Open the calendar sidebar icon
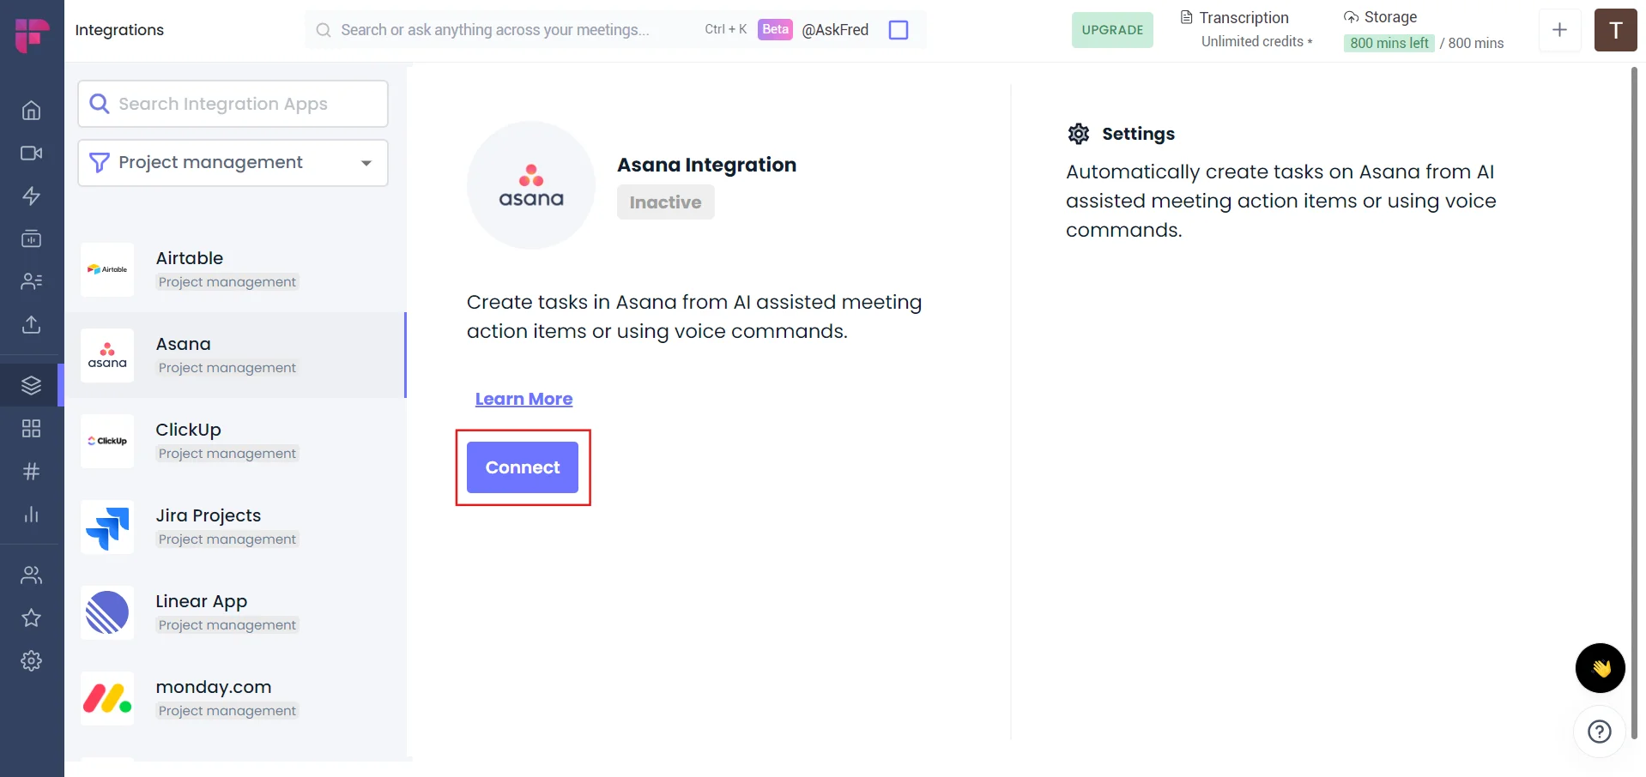Viewport: 1646px width, 777px height. click(32, 239)
